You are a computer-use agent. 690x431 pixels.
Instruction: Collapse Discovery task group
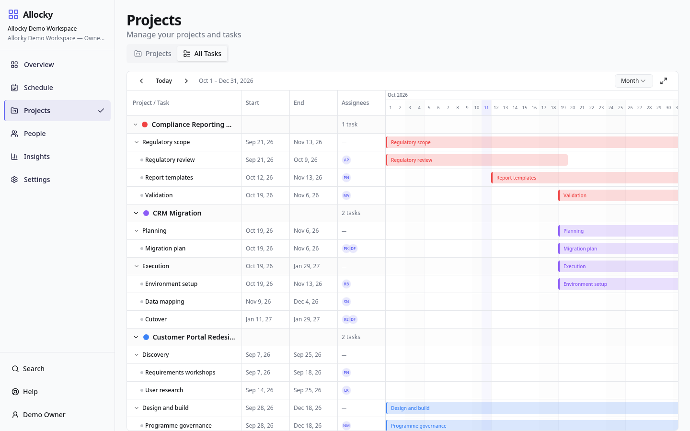pyautogui.click(x=137, y=355)
